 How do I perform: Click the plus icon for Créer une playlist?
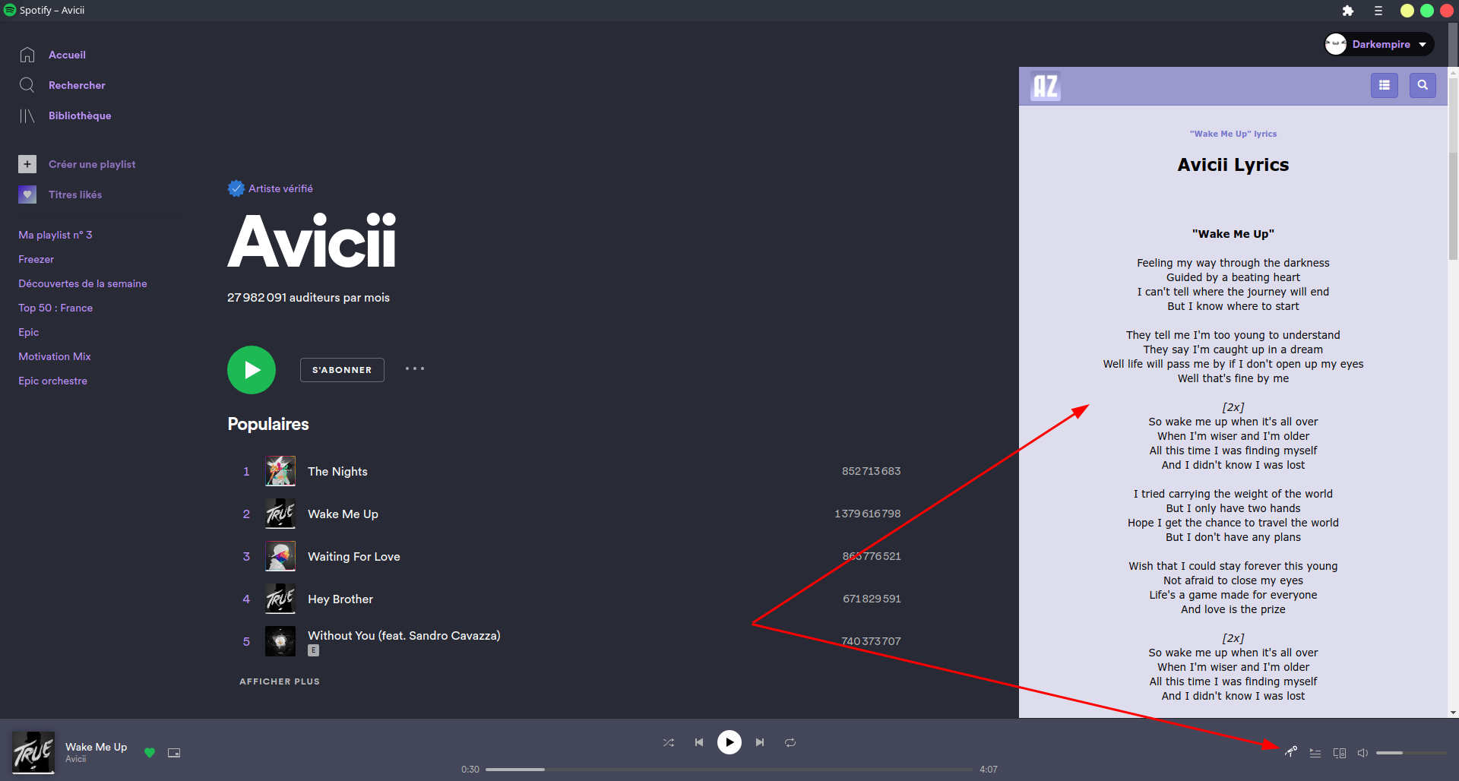pyautogui.click(x=27, y=164)
